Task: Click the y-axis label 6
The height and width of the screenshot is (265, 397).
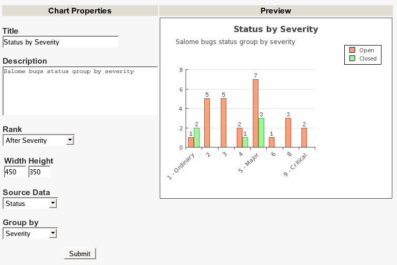Action: [181, 90]
